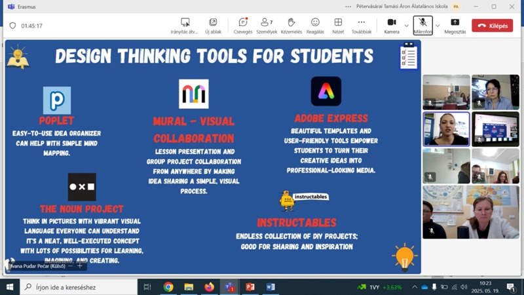Zoom in the shared content with plus
524x295 pixels.
pos(80,266)
